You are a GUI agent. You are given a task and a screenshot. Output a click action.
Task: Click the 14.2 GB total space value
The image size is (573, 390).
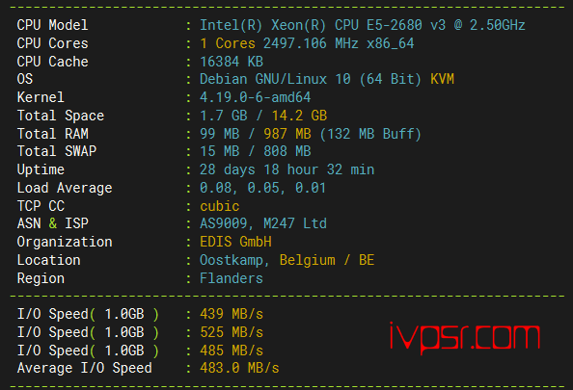(299, 116)
